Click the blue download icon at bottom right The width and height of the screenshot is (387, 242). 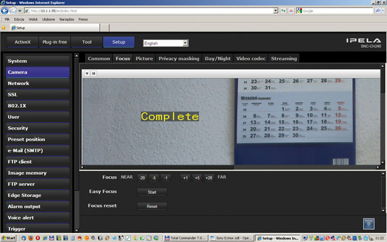pyautogui.click(x=369, y=224)
